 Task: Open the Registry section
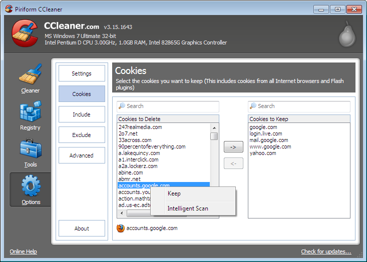[30, 115]
